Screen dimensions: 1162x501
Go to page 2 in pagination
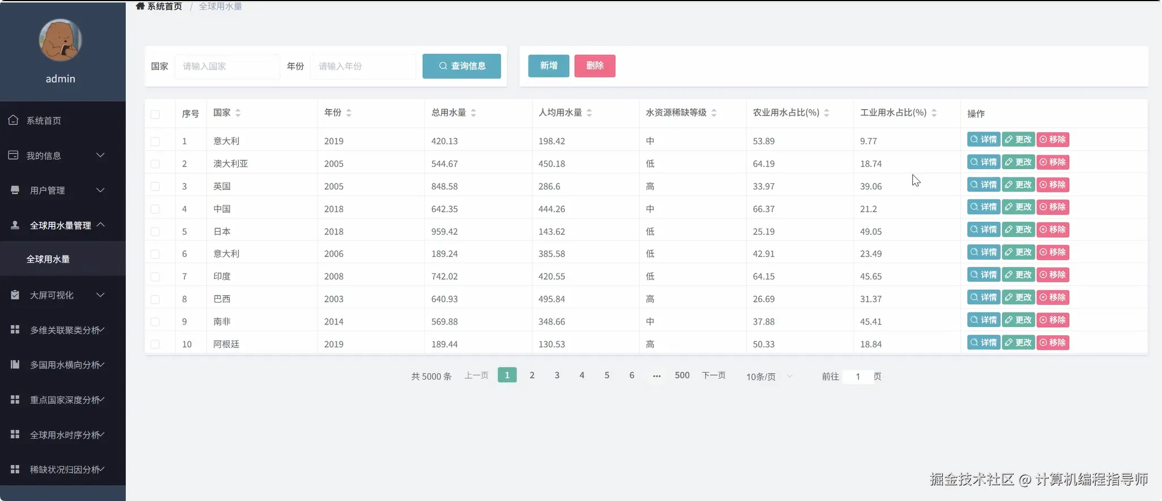[532, 375]
